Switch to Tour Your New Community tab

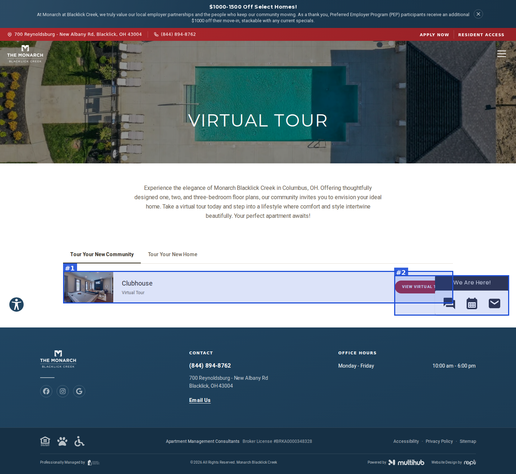(102, 254)
